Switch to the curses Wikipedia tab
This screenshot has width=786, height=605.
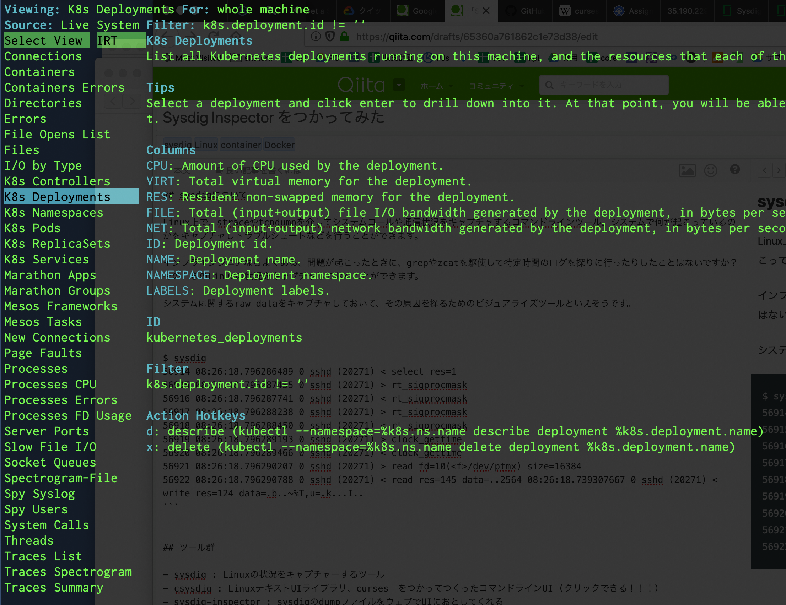[579, 11]
